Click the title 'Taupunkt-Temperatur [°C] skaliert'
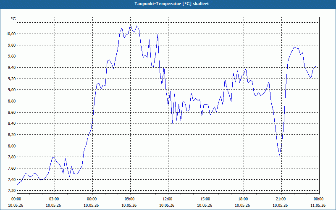 pos(172,4)
